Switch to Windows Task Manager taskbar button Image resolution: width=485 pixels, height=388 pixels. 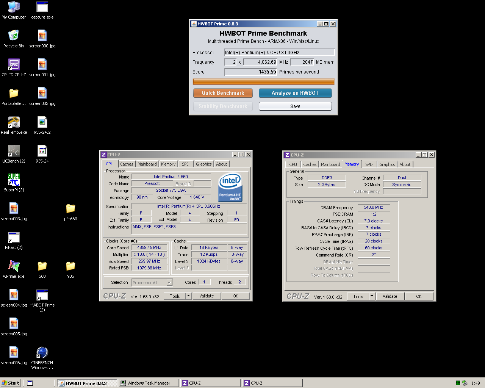pos(149,383)
